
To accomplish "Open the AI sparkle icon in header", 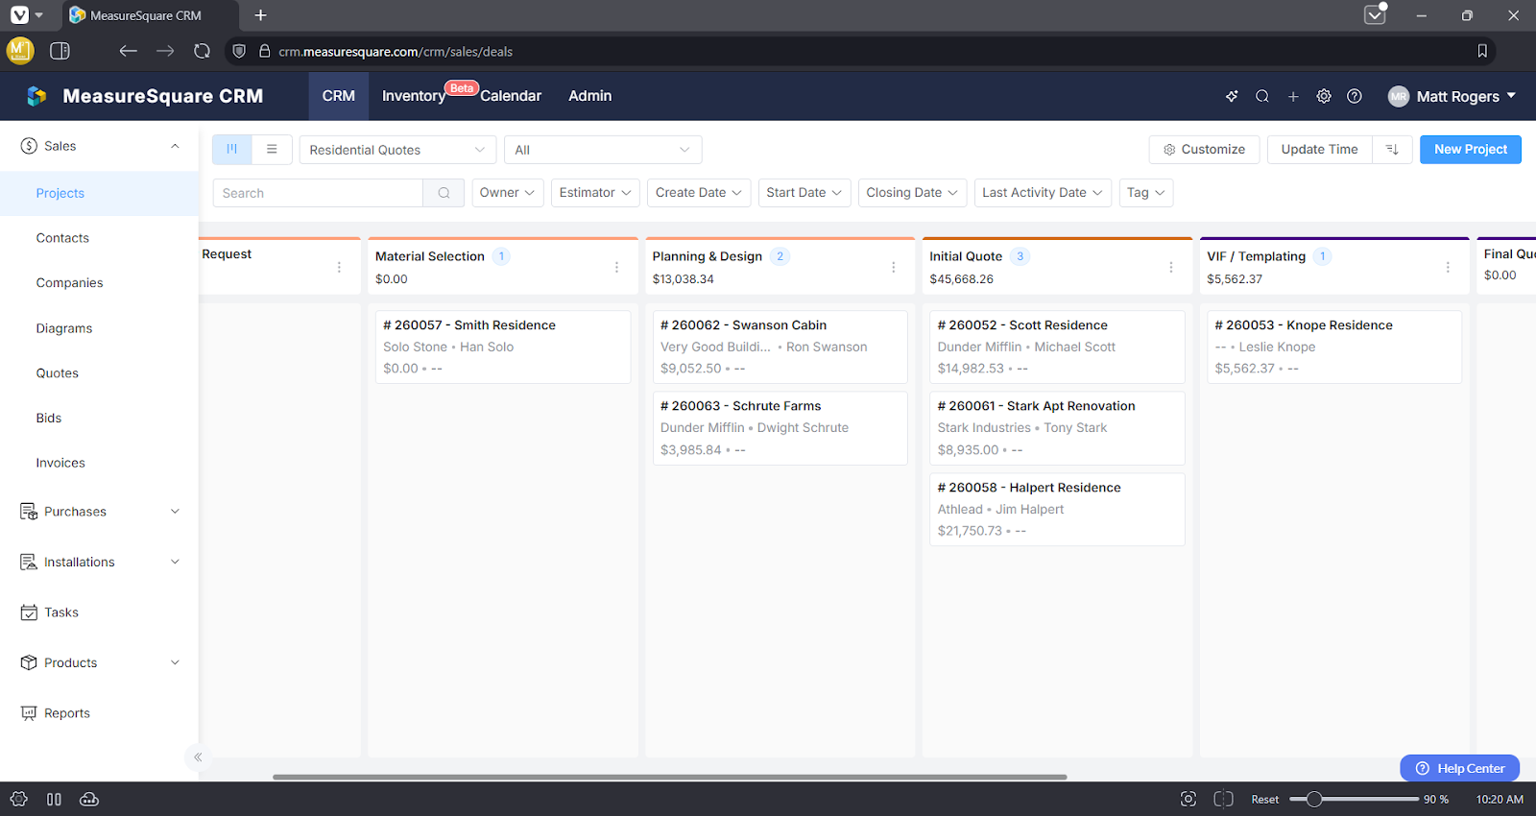I will click(1232, 96).
